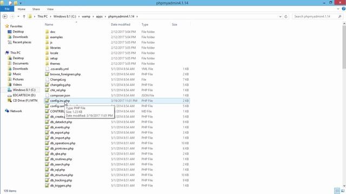Select db_qbe.php file

click(x=58, y=154)
